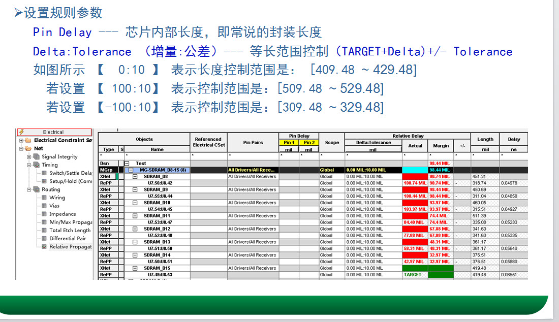
Task: Collapse the SDRAM_D8 net row
Action: pyautogui.click(x=135, y=177)
